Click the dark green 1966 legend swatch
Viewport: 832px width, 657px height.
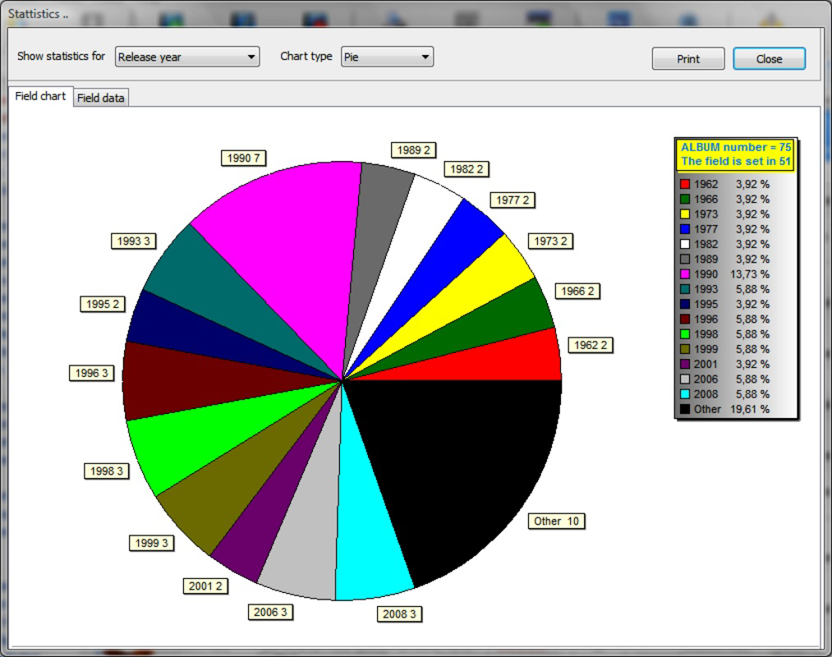tap(684, 199)
